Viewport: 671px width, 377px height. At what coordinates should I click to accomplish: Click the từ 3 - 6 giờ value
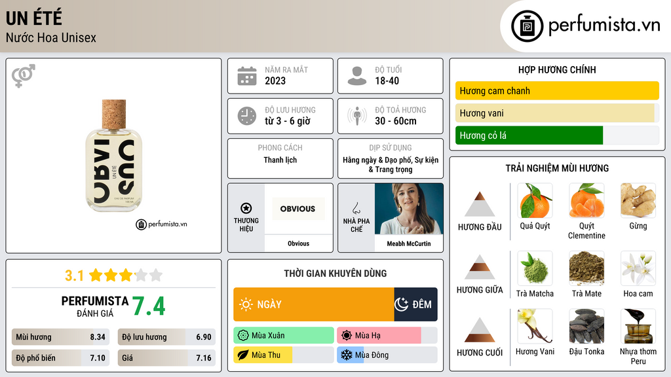pyautogui.click(x=288, y=121)
